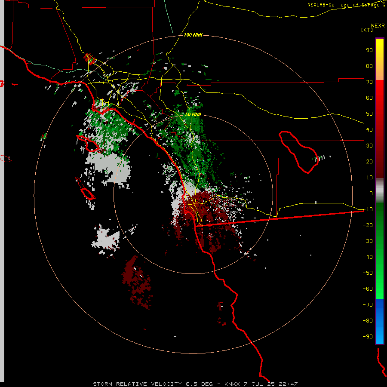Click the -60 scale label
The image size is (387, 387).
point(368,289)
